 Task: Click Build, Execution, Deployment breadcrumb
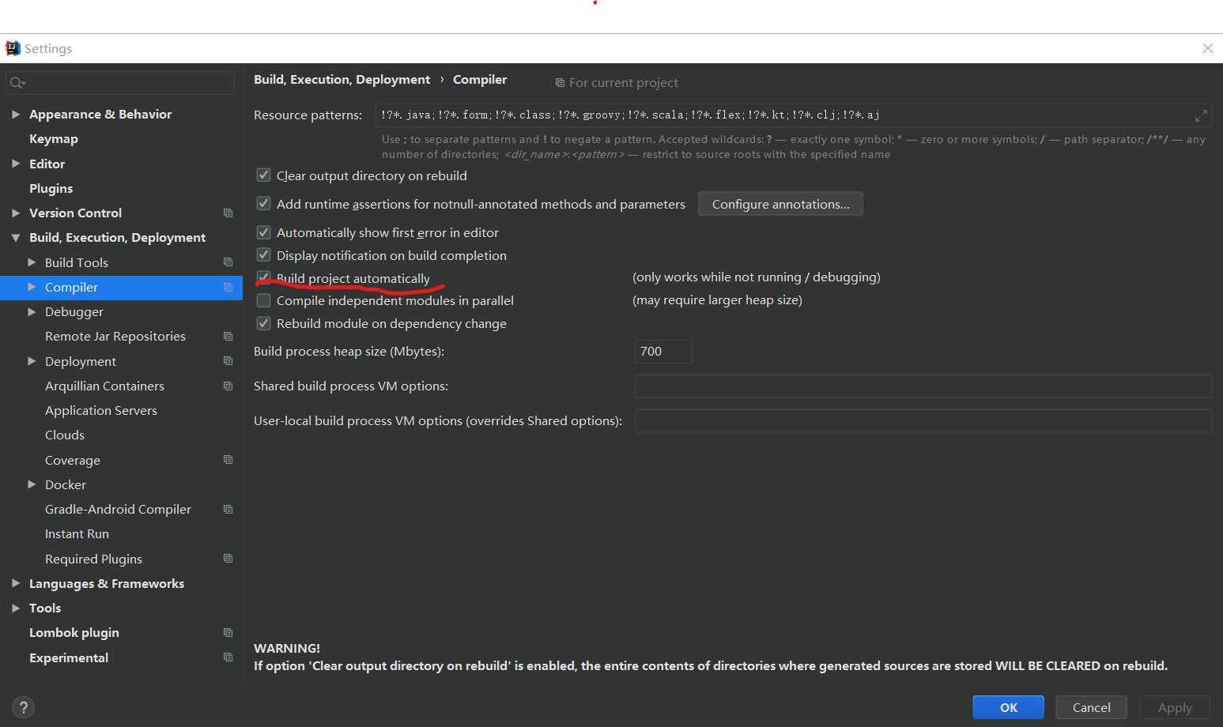(342, 80)
